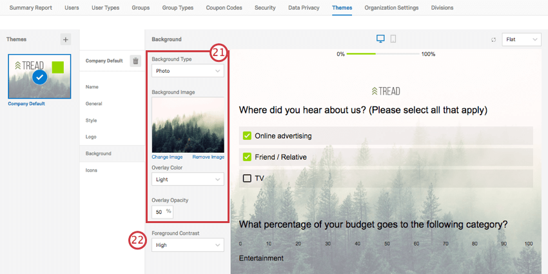
Task: Open Group Types tab
Action: click(177, 8)
